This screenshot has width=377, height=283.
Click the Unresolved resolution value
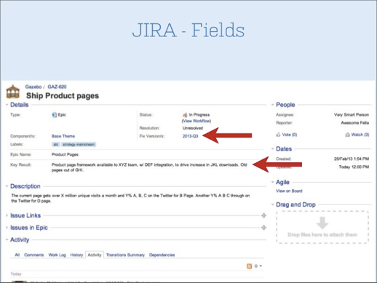coord(193,128)
